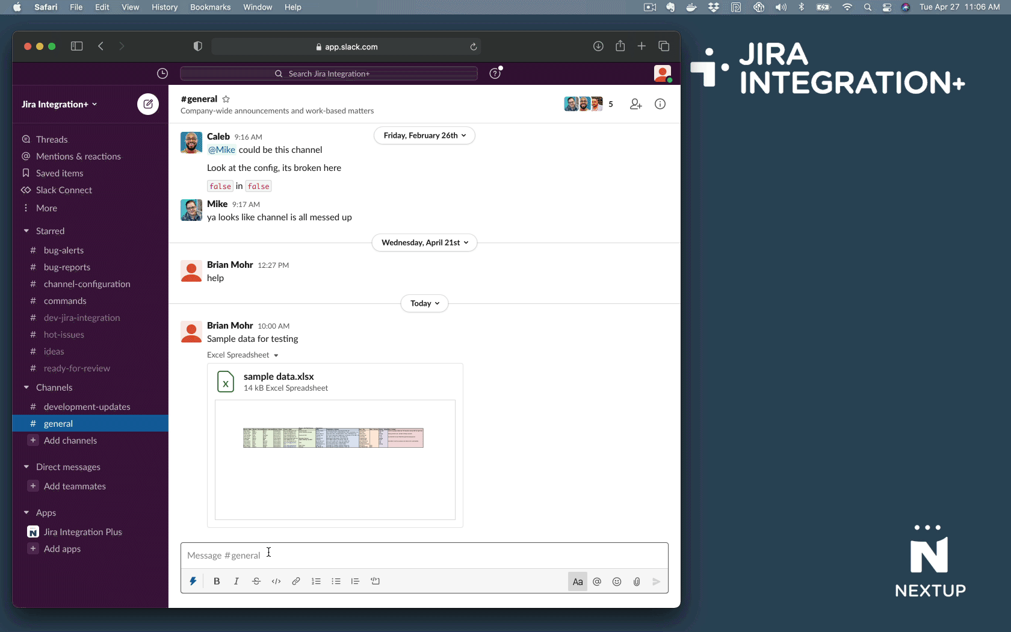Hide formatting with the Aa toggle

point(577,581)
